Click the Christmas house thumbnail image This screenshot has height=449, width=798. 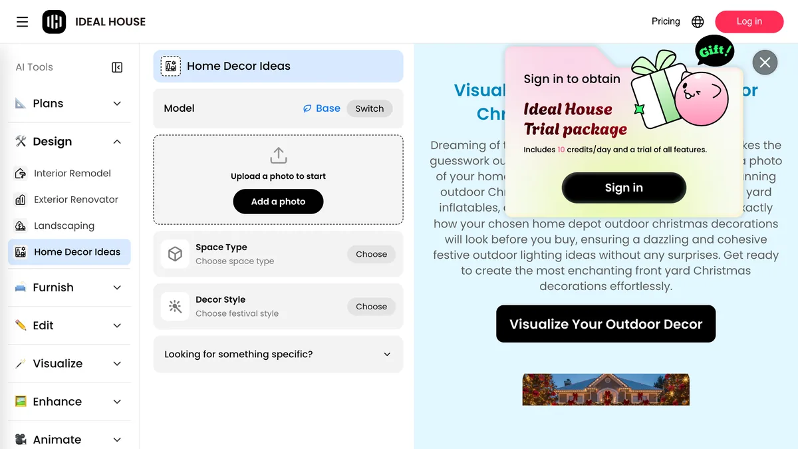point(606,390)
